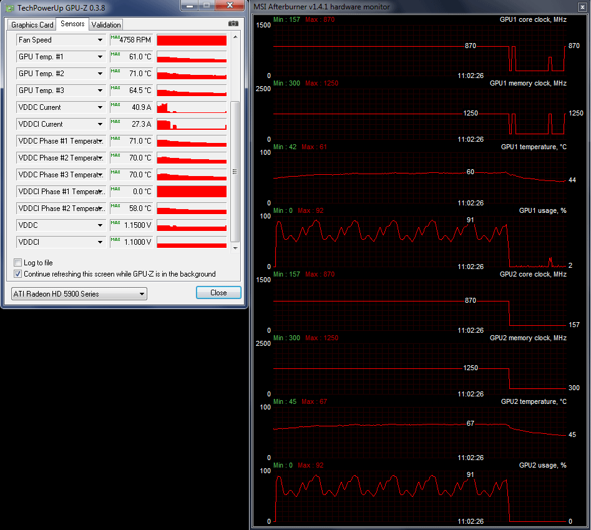The height and width of the screenshot is (530, 591).
Task: Toggle Continue refreshing in background checkbox
Action: click(x=17, y=273)
